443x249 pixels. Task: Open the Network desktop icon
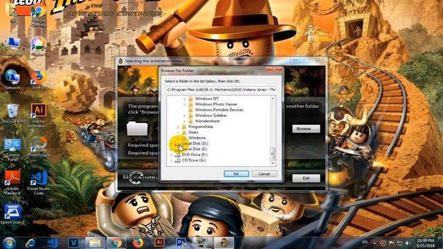coord(12,80)
